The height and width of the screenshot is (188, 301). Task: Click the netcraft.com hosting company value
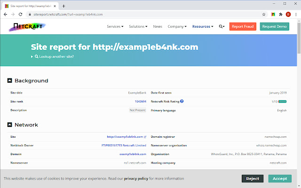click(x=278, y=163)
